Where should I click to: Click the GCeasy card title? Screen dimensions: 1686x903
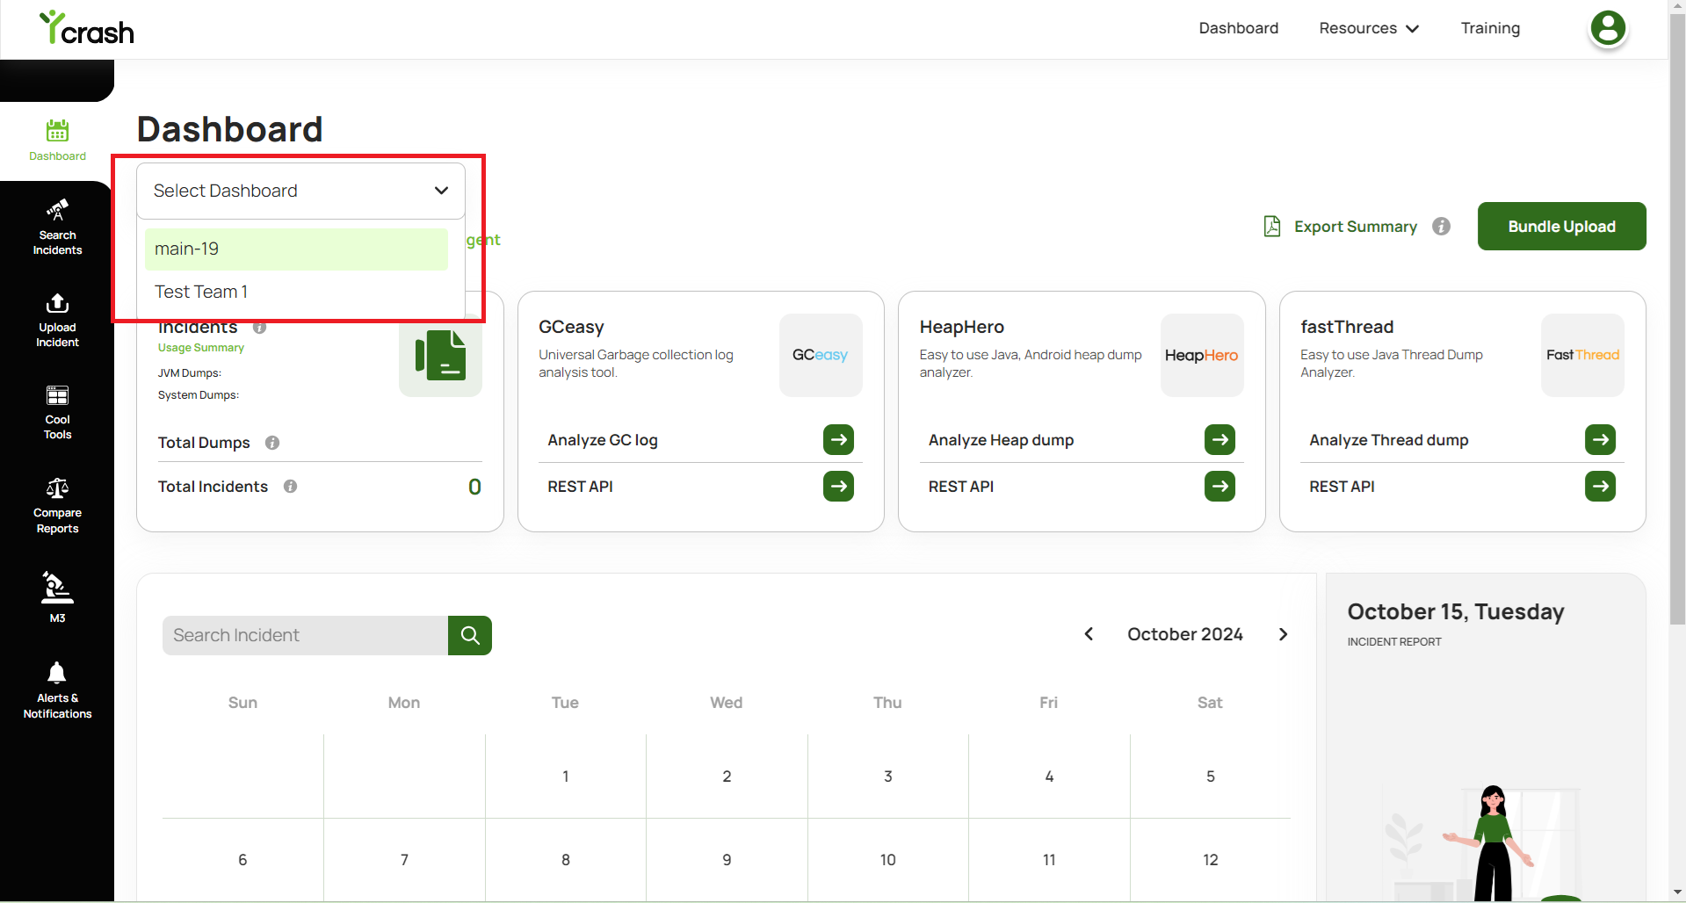[x=571, y=327]
